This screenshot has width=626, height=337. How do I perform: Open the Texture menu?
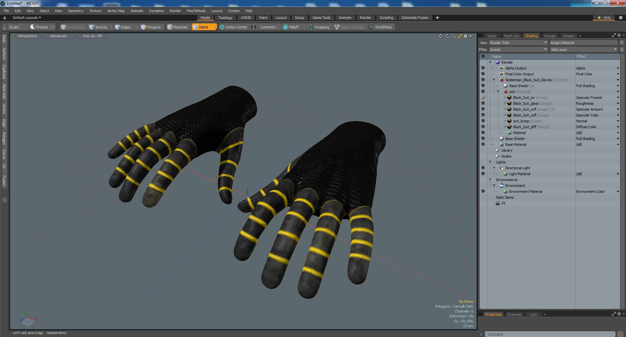click(95, 11)
